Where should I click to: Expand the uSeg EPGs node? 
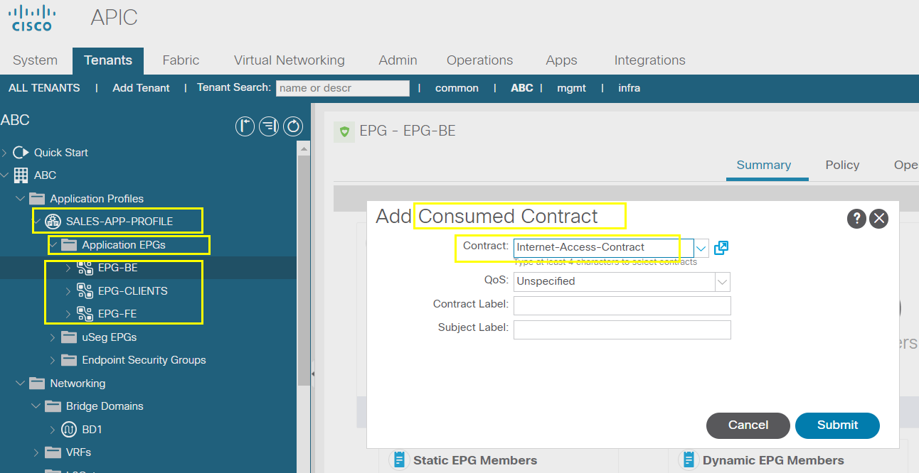point(53,337)
